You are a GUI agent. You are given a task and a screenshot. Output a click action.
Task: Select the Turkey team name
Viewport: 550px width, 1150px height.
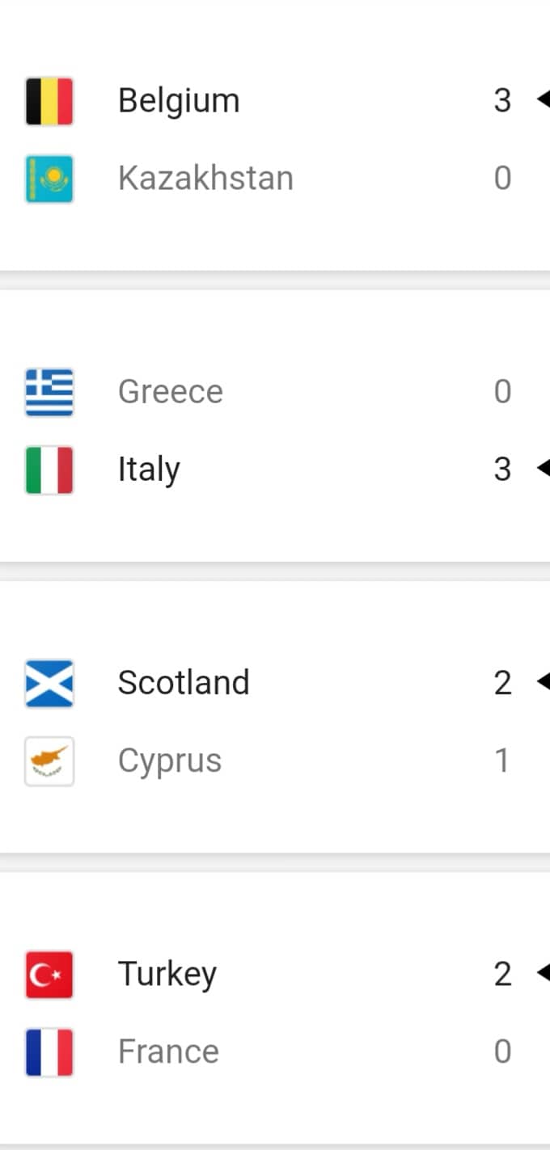coord(167,975)
